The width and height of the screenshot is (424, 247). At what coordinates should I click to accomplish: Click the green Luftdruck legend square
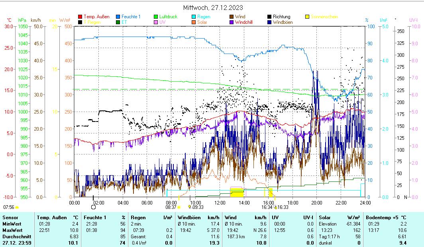click(156, 17)
